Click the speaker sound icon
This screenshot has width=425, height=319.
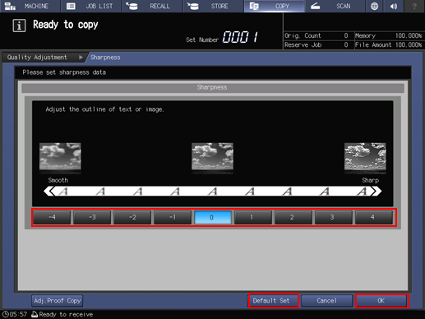394,6
